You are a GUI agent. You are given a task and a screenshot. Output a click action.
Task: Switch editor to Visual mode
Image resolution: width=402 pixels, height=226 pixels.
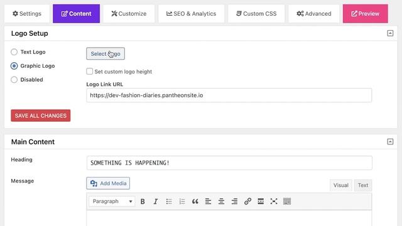340,185
